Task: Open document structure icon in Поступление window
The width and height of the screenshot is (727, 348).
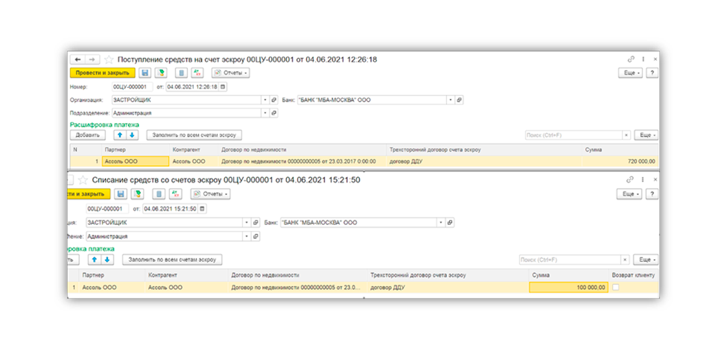Action: 182,73
